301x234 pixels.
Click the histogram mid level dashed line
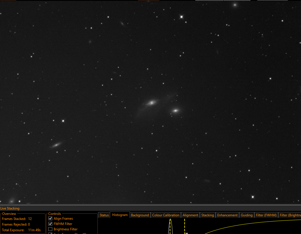[x=185, y=226]
